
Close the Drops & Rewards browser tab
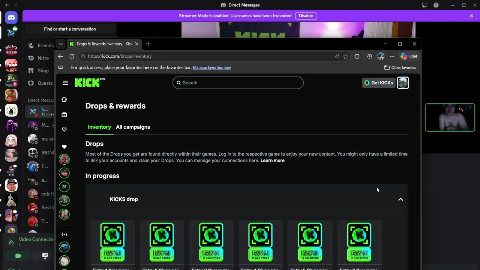click(136, 44)
